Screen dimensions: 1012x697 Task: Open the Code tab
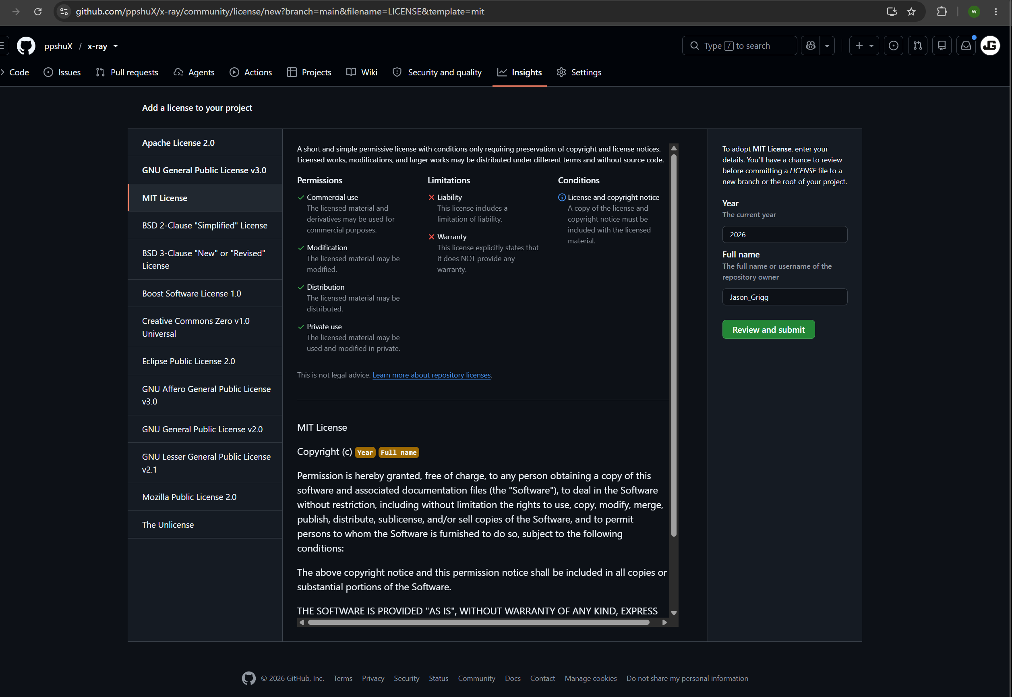(15, 73)
